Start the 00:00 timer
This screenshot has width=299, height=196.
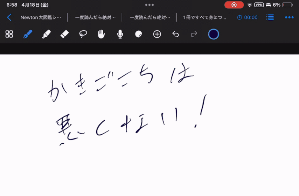click(247, 17)
